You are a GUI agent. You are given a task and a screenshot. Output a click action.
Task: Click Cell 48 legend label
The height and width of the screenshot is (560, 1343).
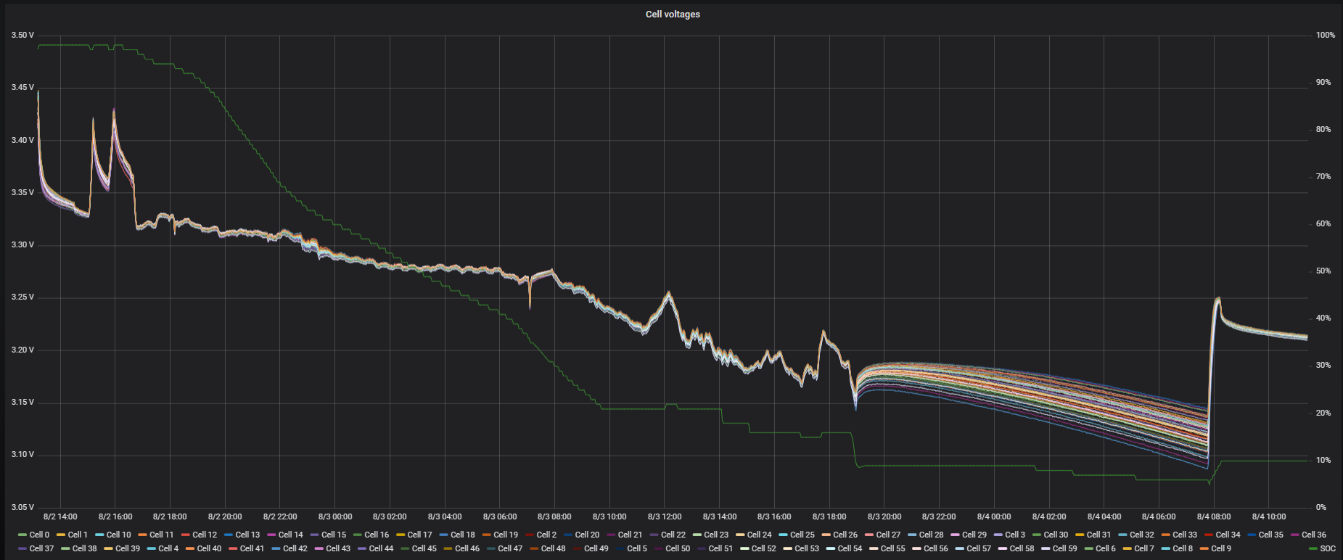click(x=553, y=548)
